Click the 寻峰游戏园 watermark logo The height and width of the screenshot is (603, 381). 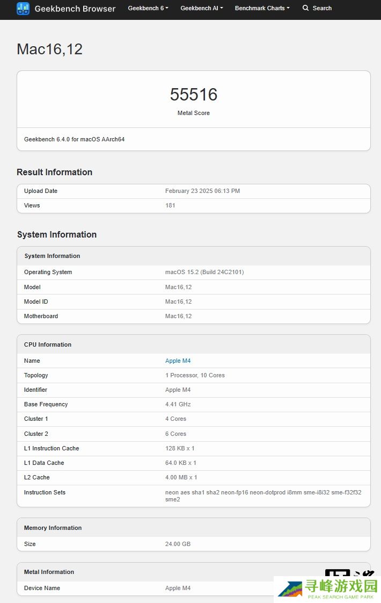click(326, 589)
